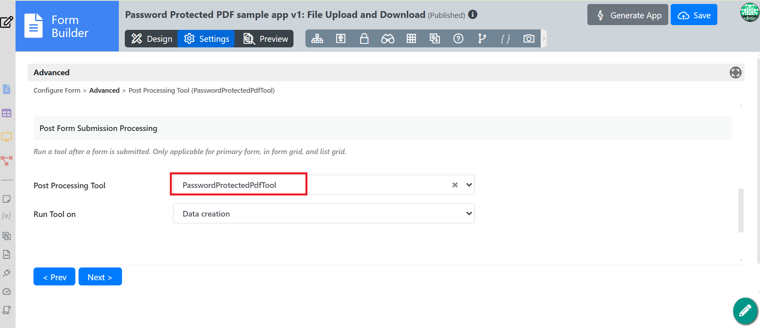Click the translate icon in top toolbar

pyautogui.click(x=435, y=39)
